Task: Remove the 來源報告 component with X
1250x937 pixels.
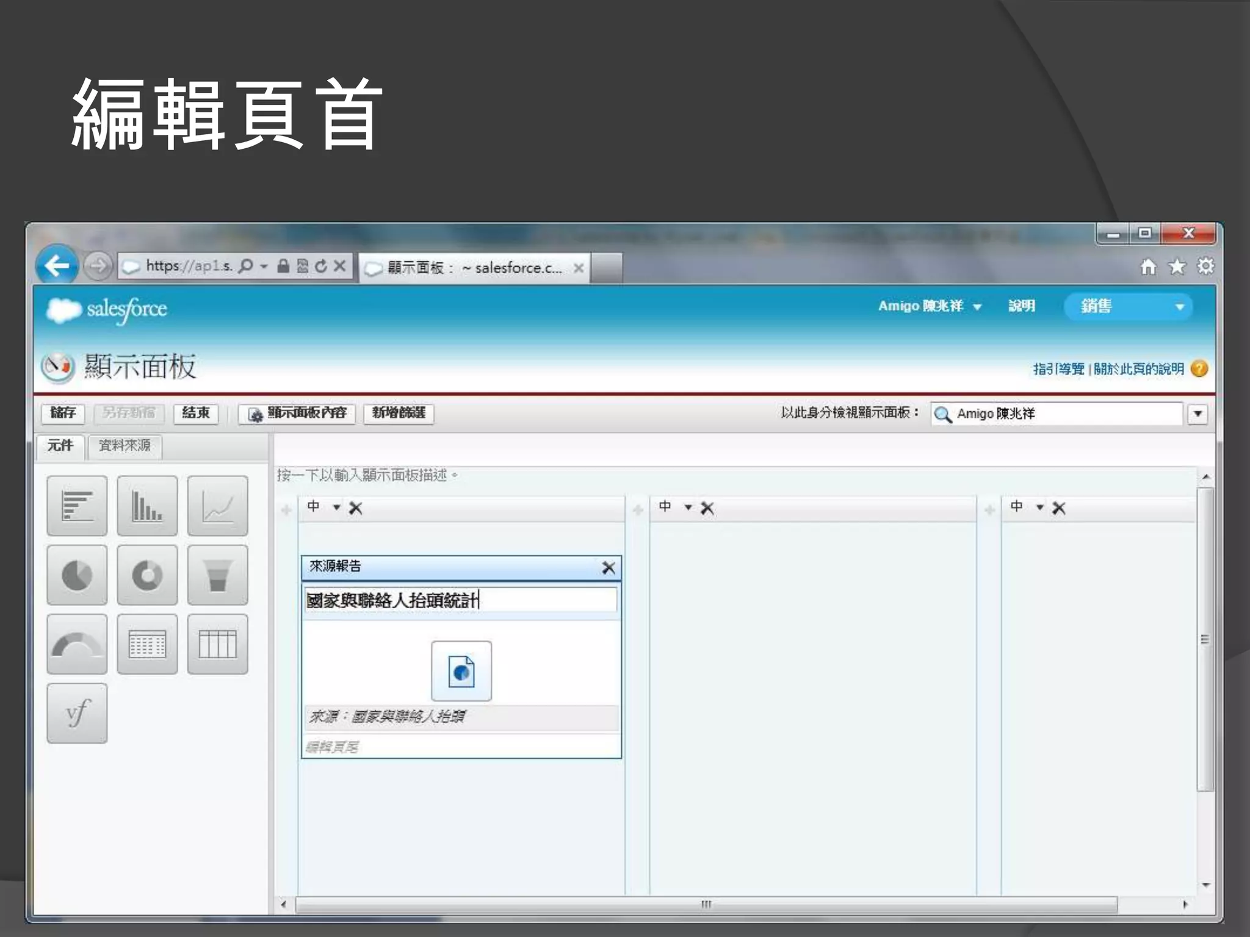Action: pos(608,568)
